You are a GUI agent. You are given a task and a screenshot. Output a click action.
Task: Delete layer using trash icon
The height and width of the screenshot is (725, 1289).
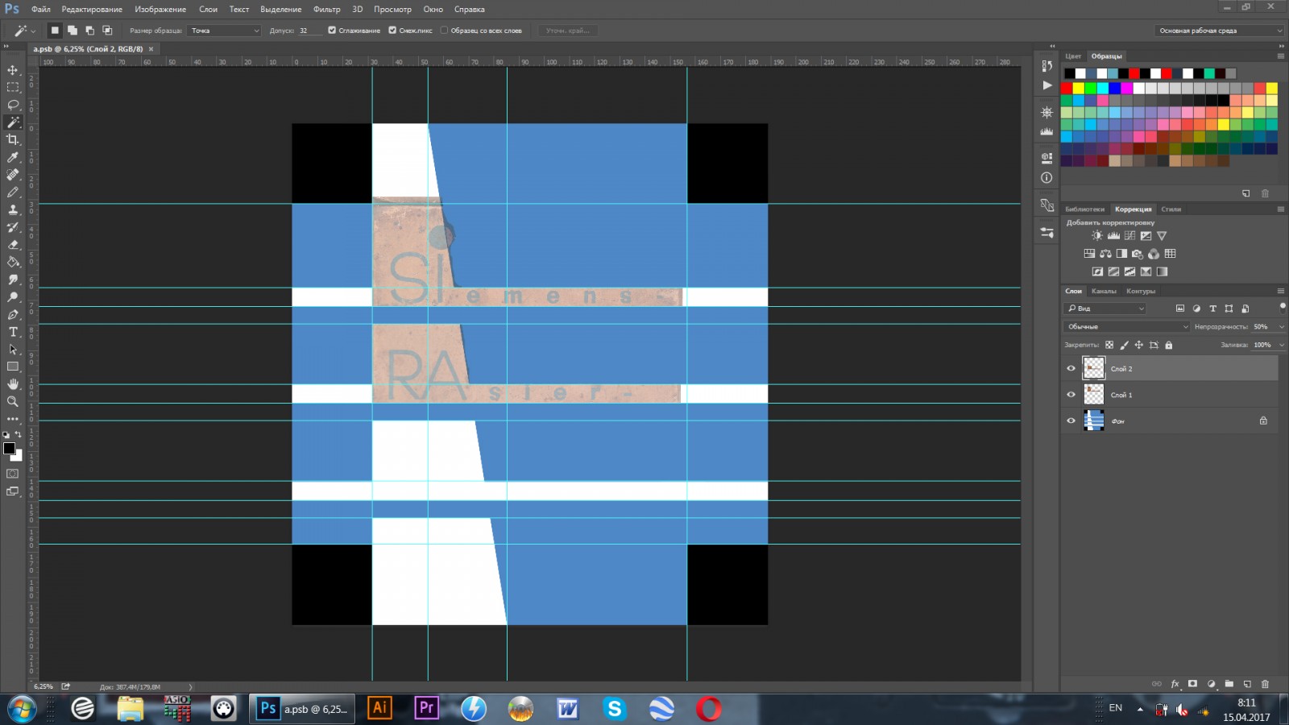(x=1265, y=684)
